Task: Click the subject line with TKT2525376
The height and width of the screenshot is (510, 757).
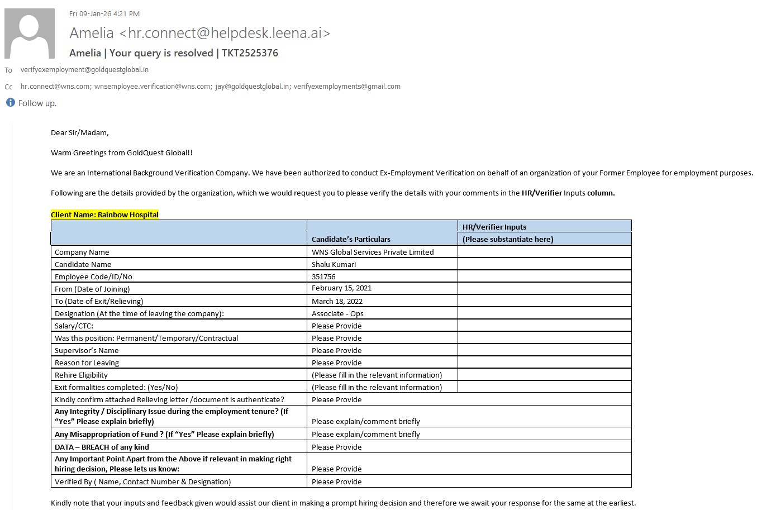Action: click(x=174, y=53)
